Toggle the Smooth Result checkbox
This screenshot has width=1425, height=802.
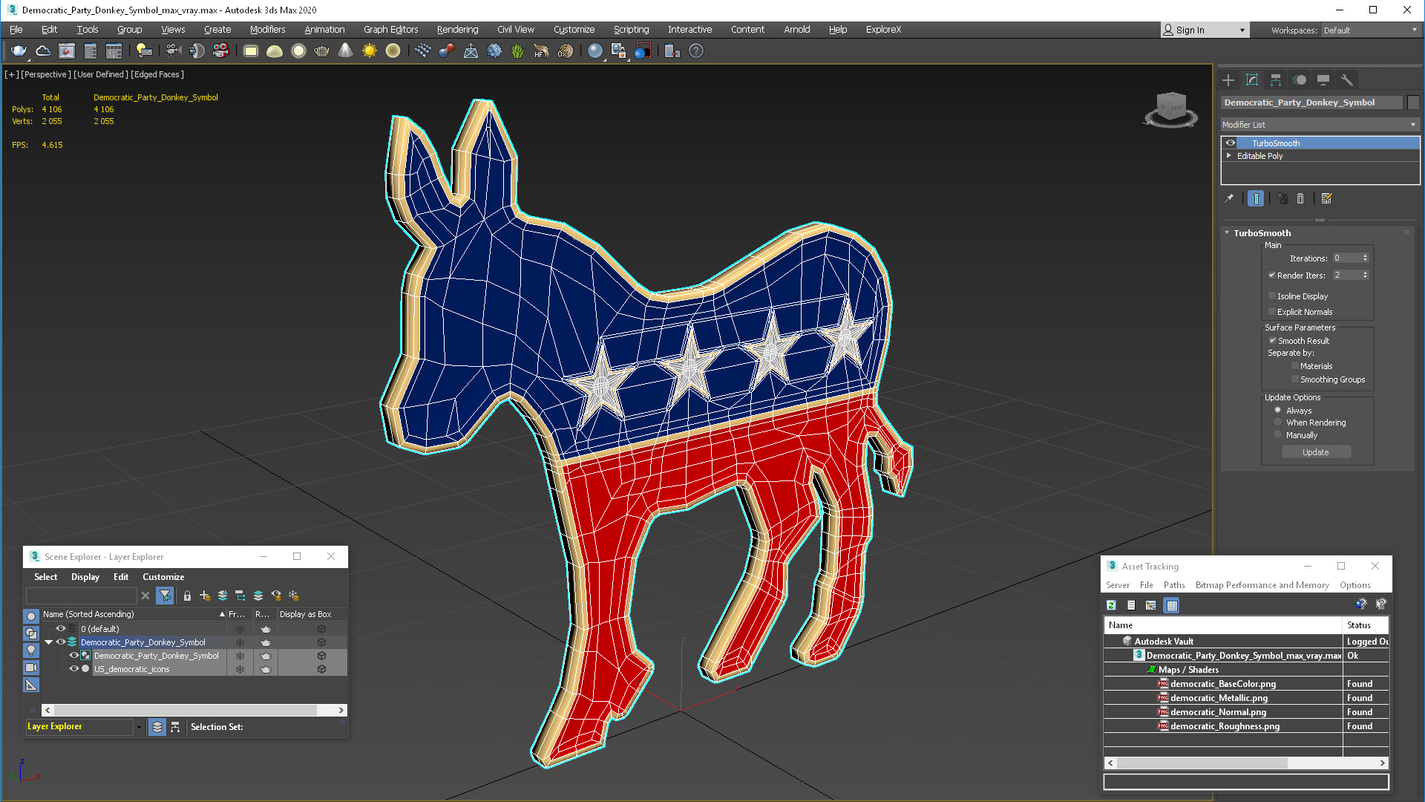pyautogui.click(x=1272, y=341)
